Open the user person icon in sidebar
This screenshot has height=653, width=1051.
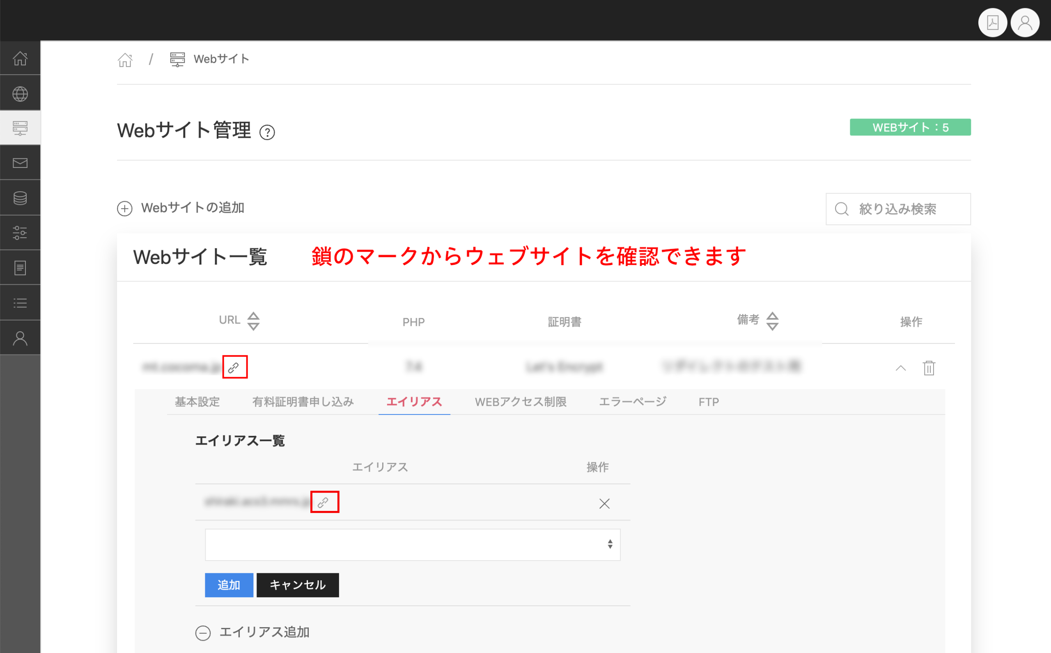point(20,338)
